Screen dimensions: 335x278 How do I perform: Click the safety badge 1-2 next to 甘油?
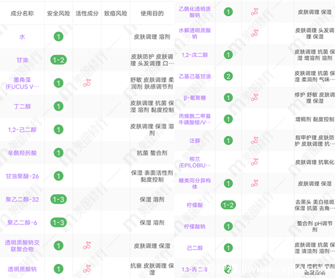[58, 60]
